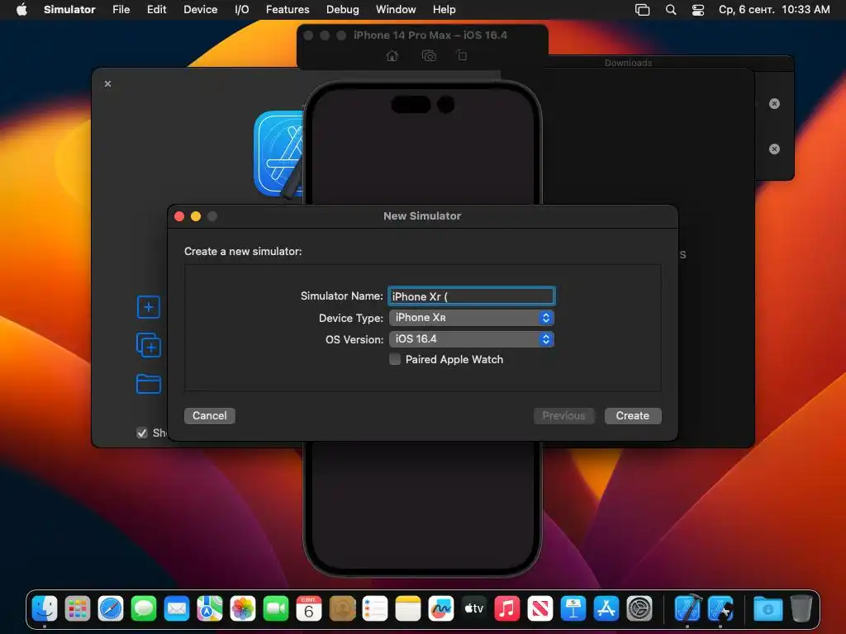
Task: Open Mail app in the Dock
Action: click(x=177, y=608)
